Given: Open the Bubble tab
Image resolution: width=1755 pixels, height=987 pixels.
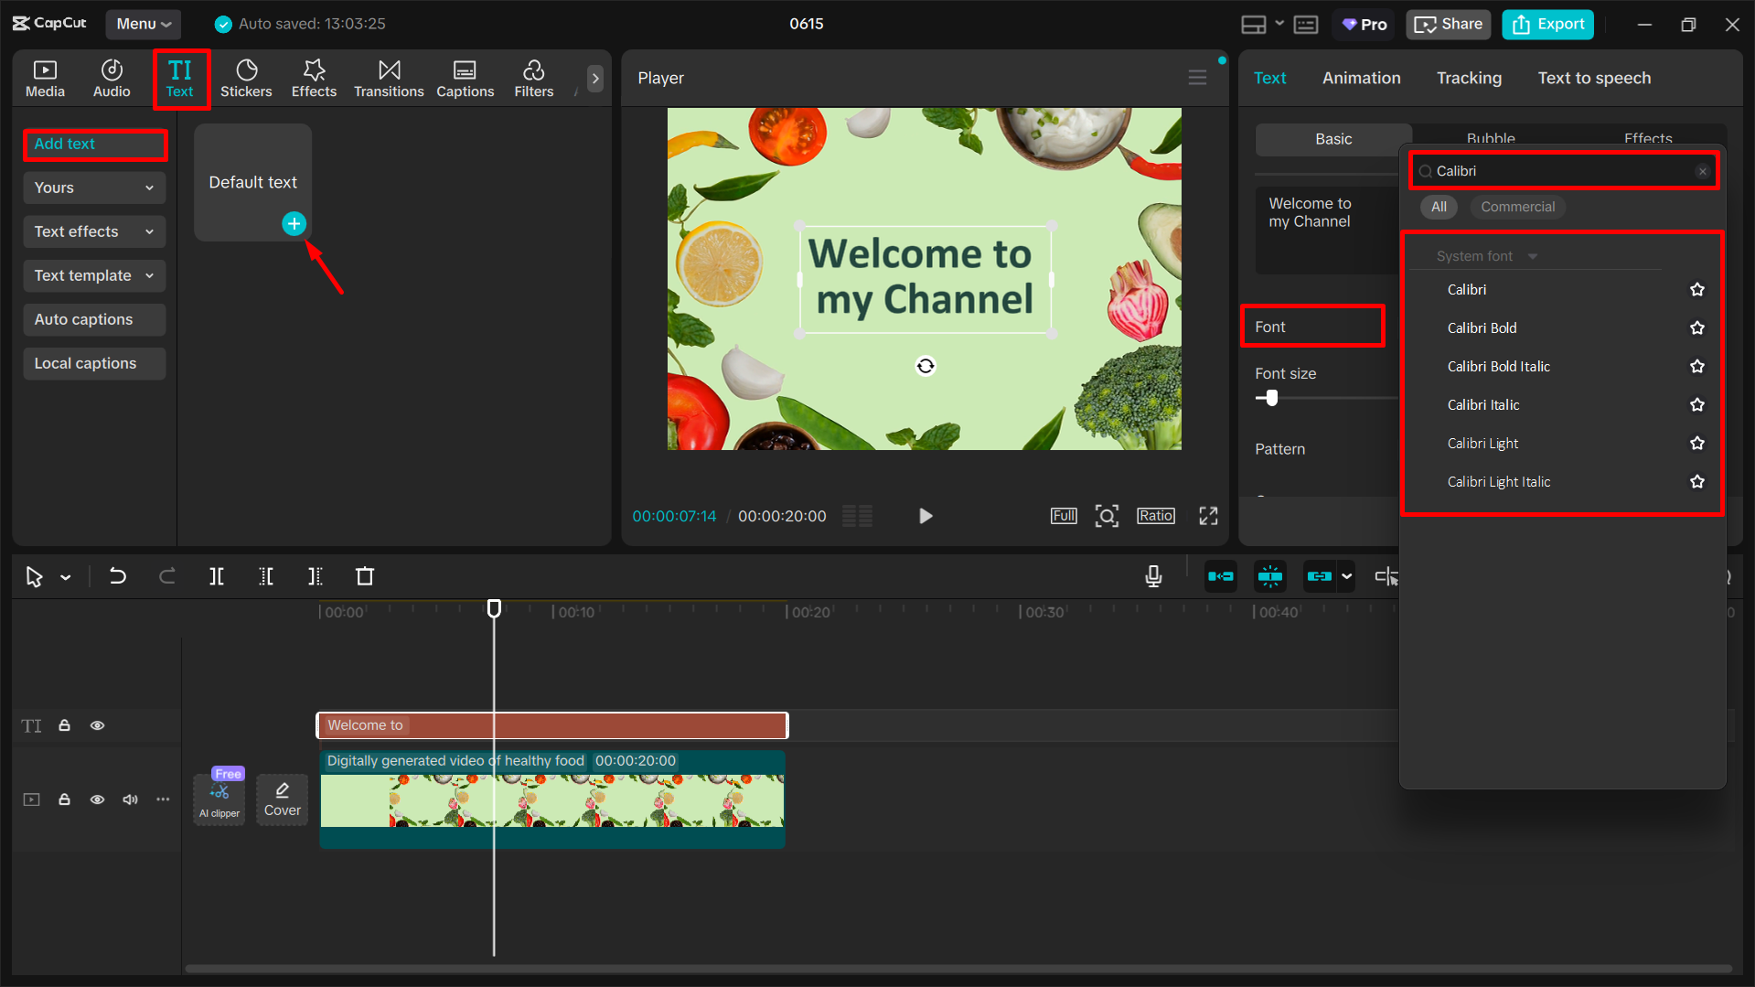Looking at the screenshot, I should tap(1490, 138).
